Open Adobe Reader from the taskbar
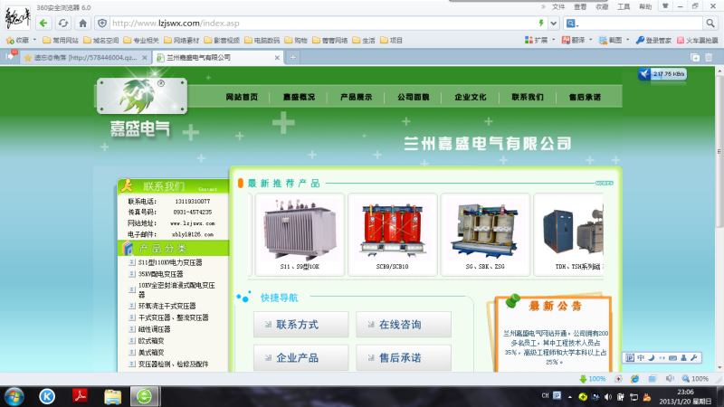The width and height of the screenshot is (724, 407). pyautogui.click(x=81, y=395)
